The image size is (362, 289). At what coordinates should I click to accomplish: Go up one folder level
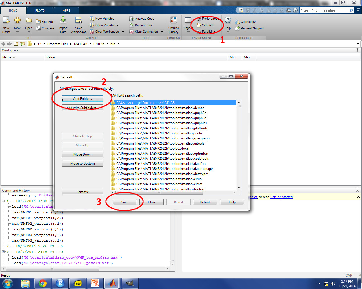pyautogui.click(x=16, y=44)
